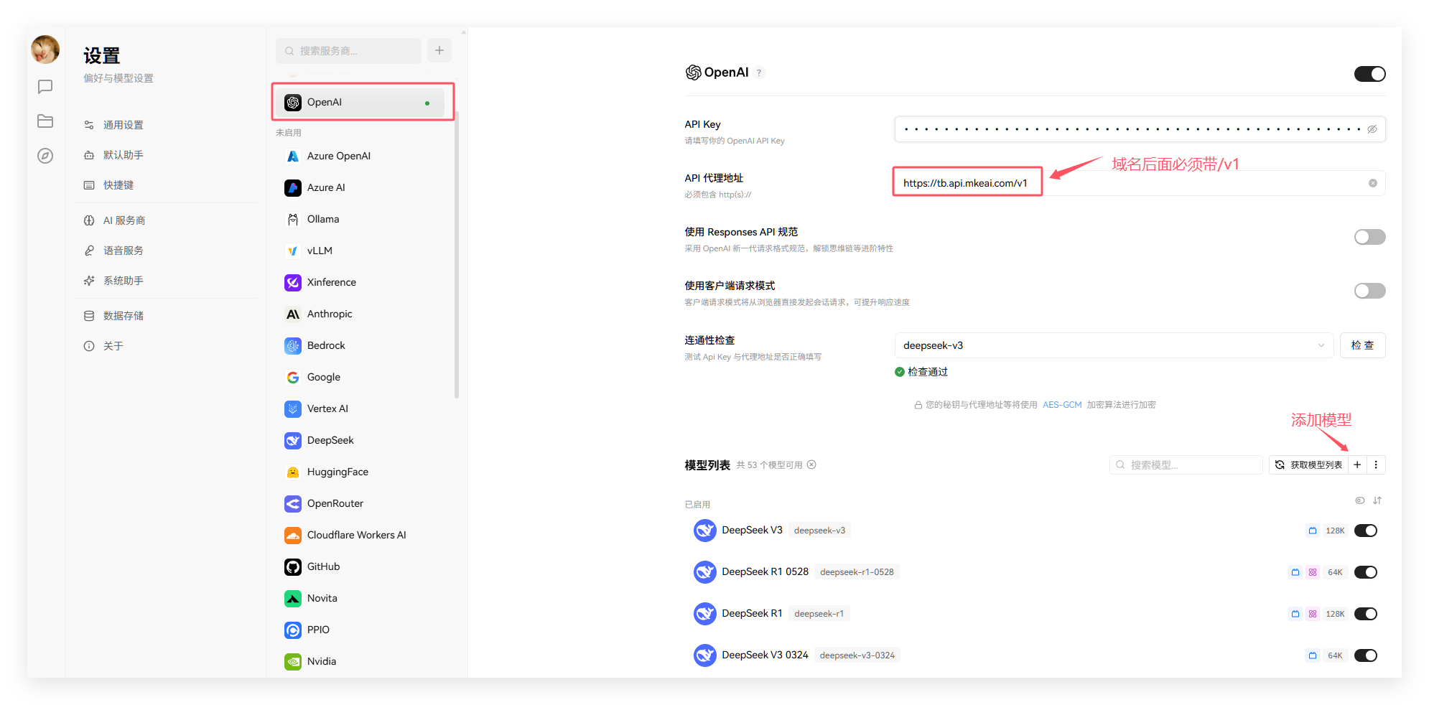1429x705 pixels.
Task: Toggle the API Key visibility eye icon
Action: click(x=1372, y=129)
